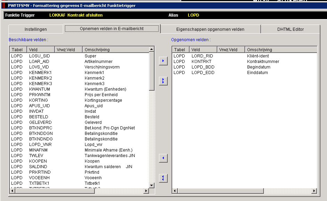Click down arrow of available fields scrollbar
This screenshot has width=327, height=201.
pyautogui.click(x=152, y=185)
